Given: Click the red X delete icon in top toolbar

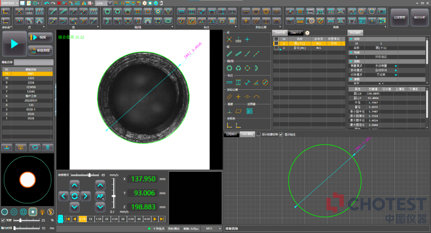Looking at the screenshot, I should pyautogui.click(x=58, y=3).
